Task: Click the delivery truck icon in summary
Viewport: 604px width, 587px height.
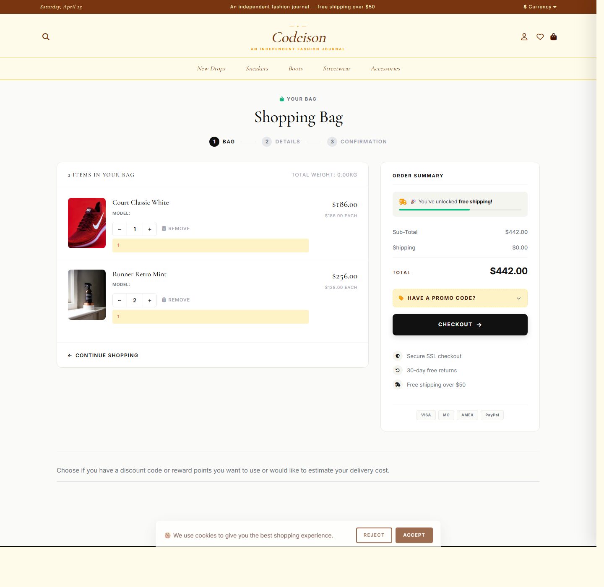Action: [403, 202]
